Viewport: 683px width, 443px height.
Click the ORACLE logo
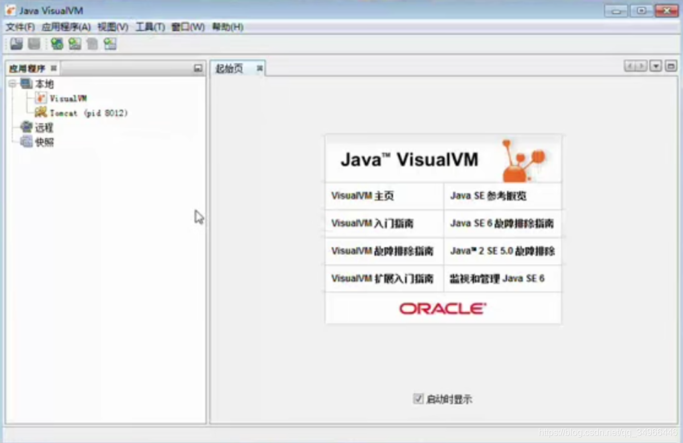point(443,308)
